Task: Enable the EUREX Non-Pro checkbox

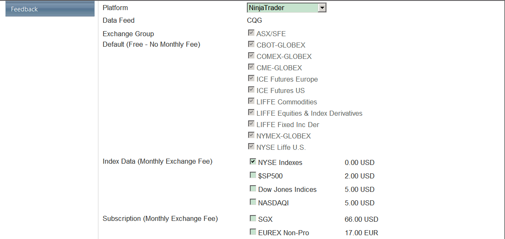Action: tap(253, 232)
